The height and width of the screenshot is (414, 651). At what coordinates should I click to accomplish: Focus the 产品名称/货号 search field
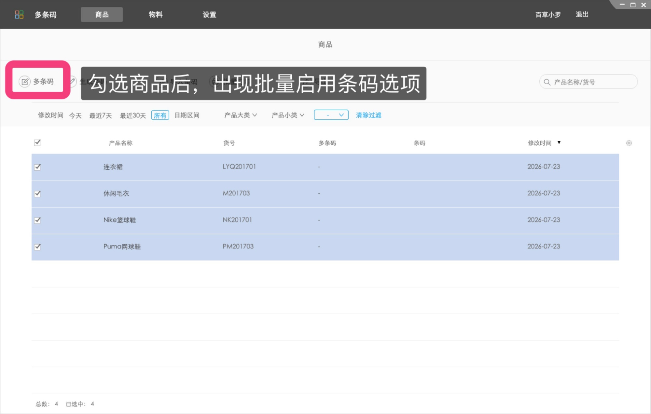coord(588,82)
